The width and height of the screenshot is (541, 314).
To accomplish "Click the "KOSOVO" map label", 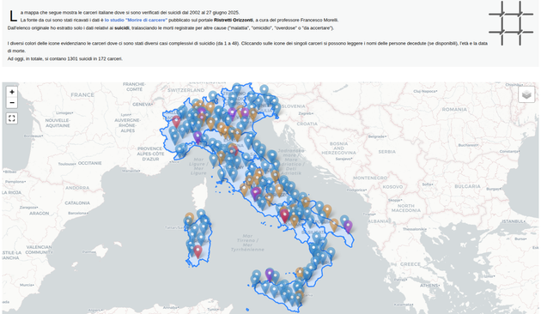I will tap(392, 187).
